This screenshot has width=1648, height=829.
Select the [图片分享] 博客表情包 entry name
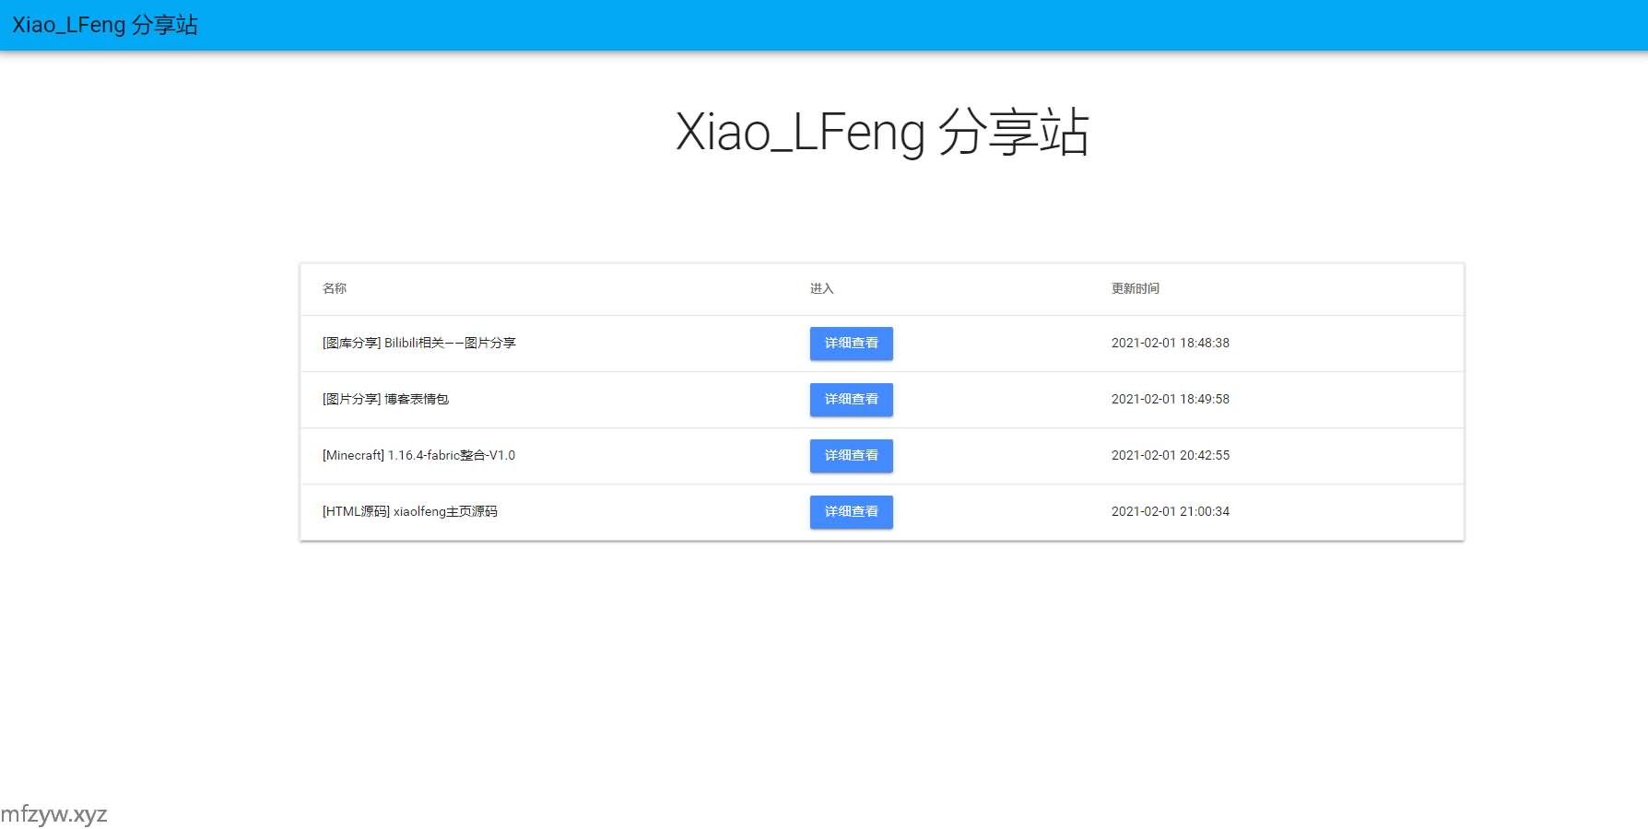(x=385, y=399)
